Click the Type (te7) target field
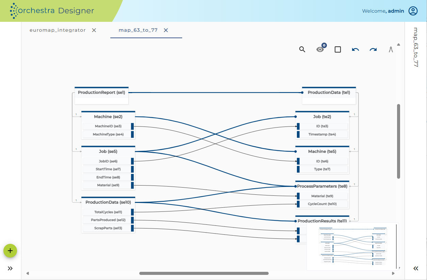Image resolution: width=427 pixels, height=280 pixels. point(324,169)
